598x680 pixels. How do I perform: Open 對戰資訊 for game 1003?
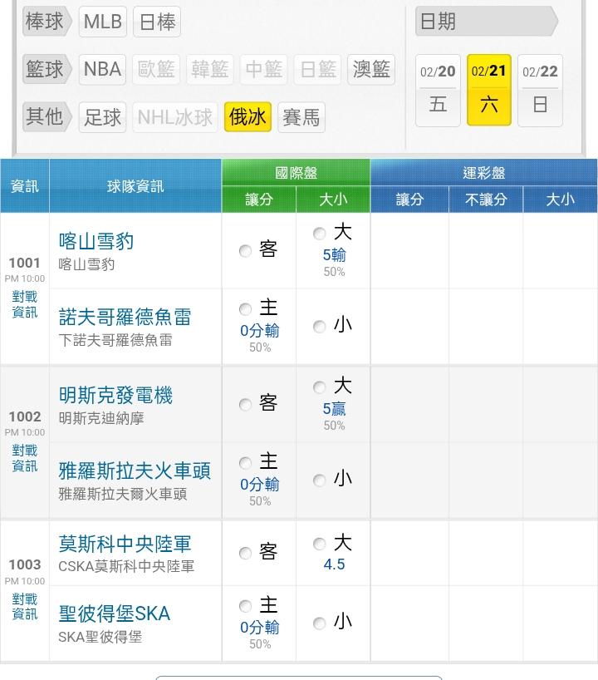pos(25,607)
